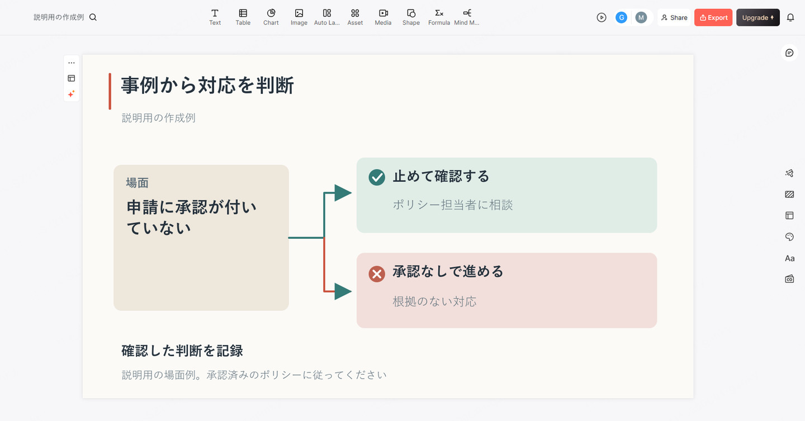
Task: Click the Upgrade button
Action: pos(757,17)
